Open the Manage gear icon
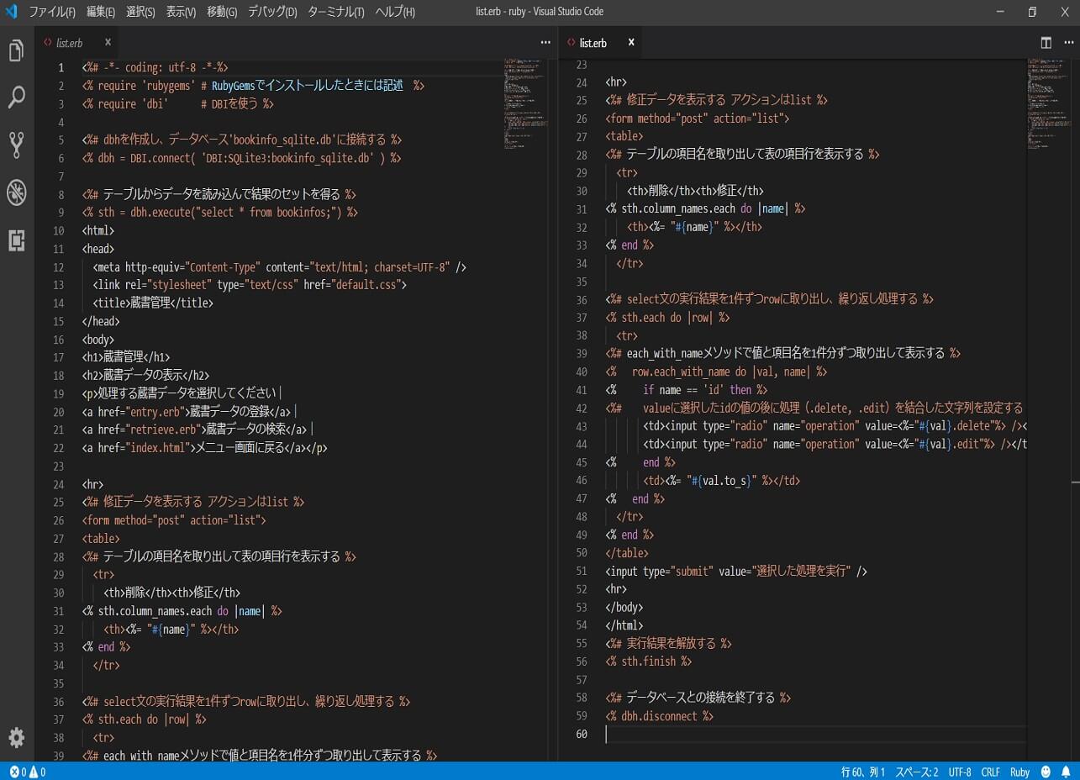Viewport: 1080px width, 780px height. click(16, 738)
